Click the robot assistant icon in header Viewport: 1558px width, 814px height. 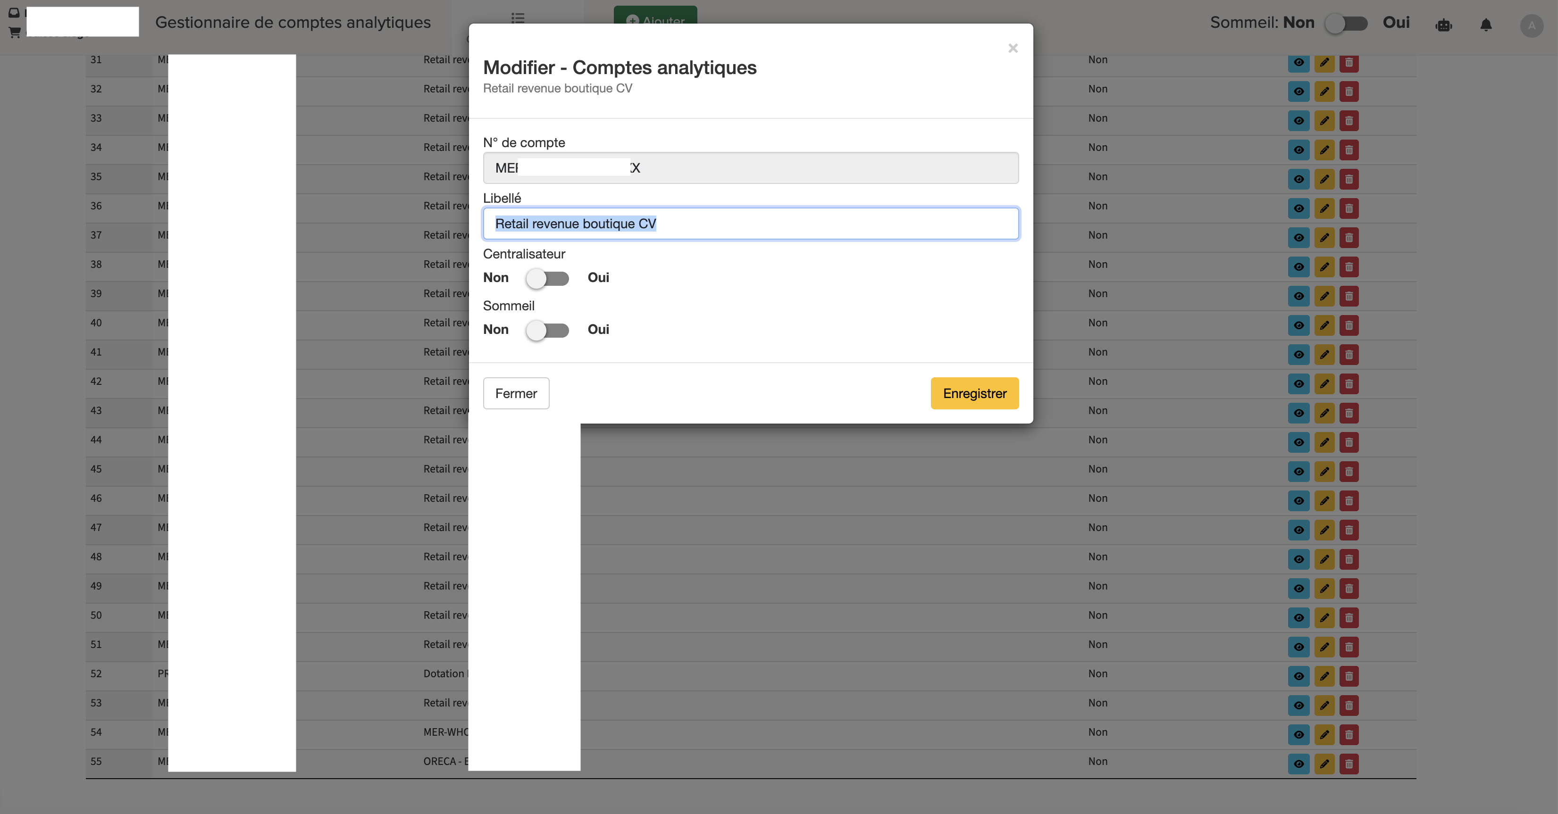click(1444, 25)
